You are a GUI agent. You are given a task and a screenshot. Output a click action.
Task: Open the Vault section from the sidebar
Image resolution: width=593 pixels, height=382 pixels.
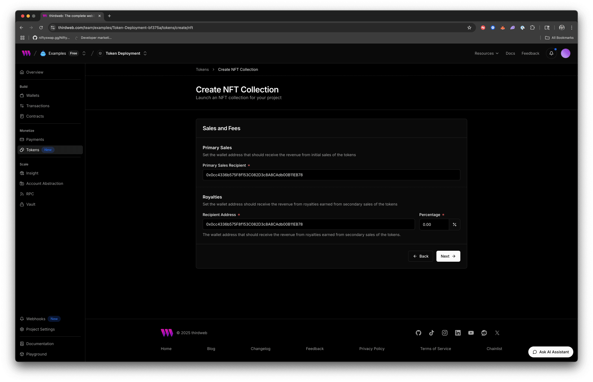click(x=31, y=204)
